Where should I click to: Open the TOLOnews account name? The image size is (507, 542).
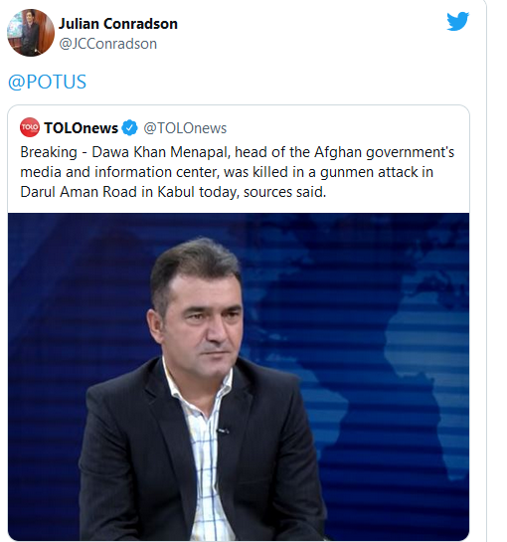[x=82, y=128]
